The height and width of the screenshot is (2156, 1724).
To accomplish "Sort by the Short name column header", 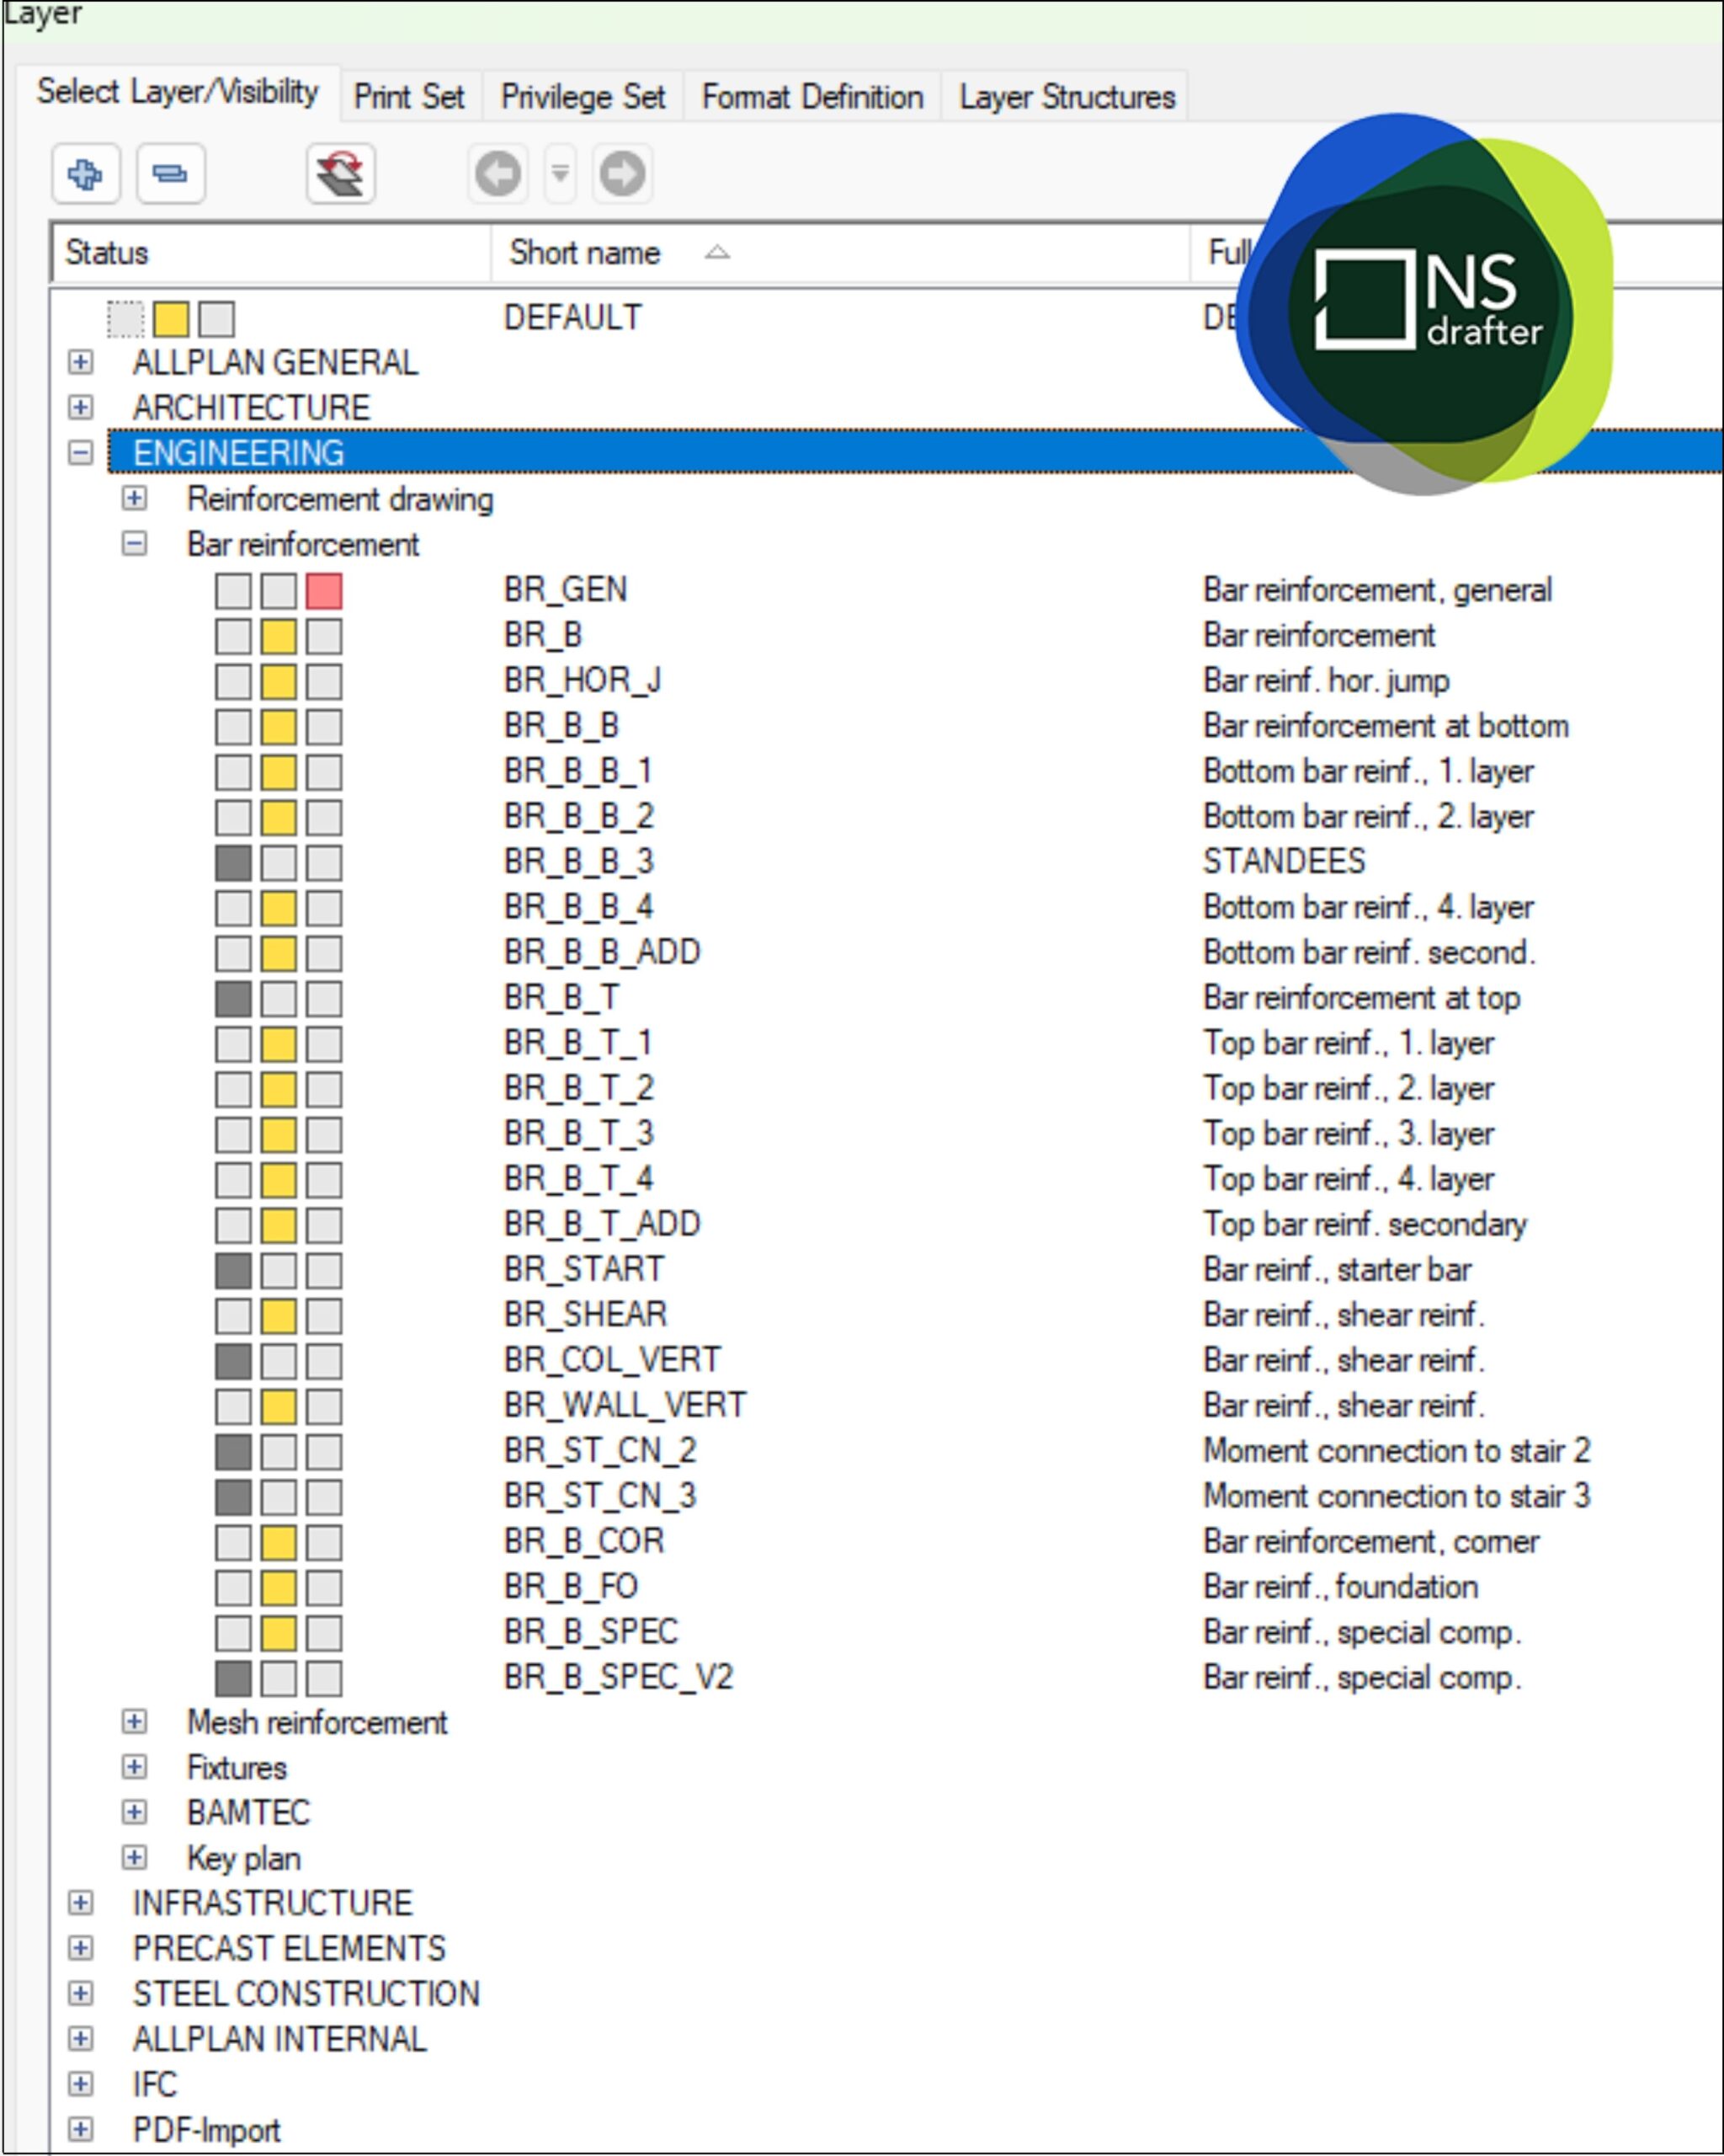I will tap(585, 253).
